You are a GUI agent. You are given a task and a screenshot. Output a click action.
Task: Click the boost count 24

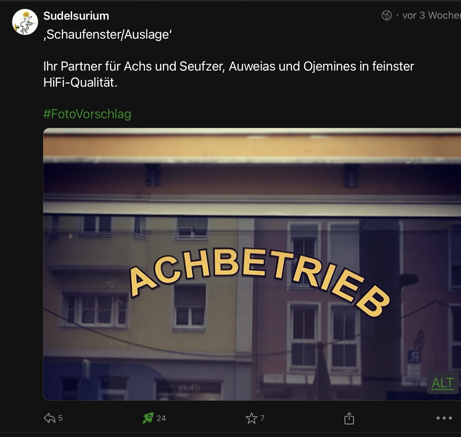[x=161, y=418]
